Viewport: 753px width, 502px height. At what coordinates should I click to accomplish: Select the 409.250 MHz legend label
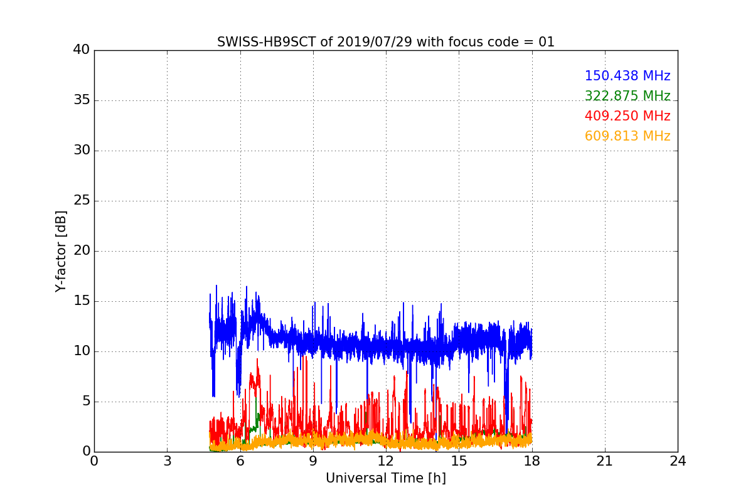point(627,116)
